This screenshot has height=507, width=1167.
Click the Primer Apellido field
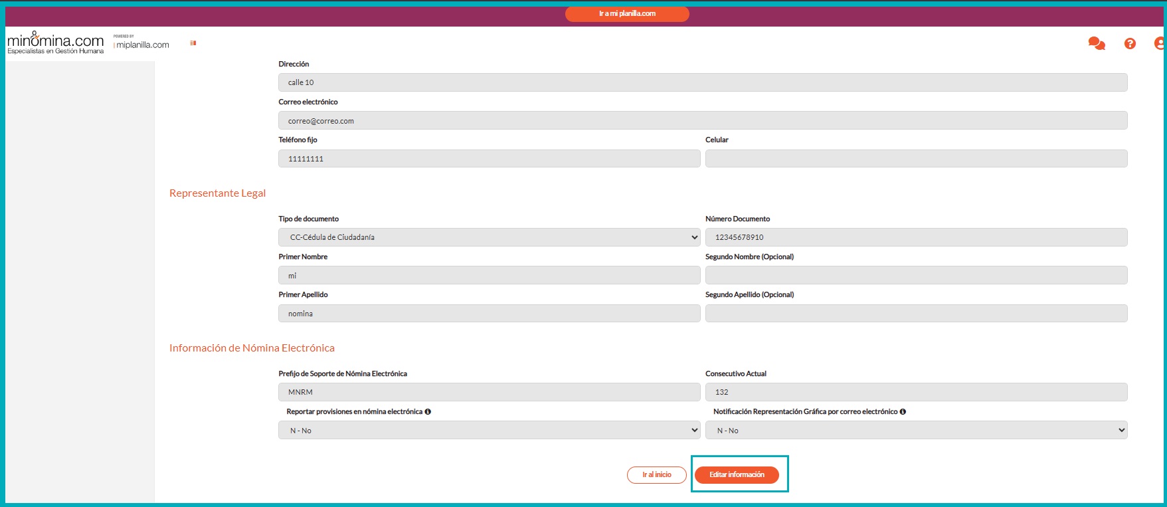(490, 314)
